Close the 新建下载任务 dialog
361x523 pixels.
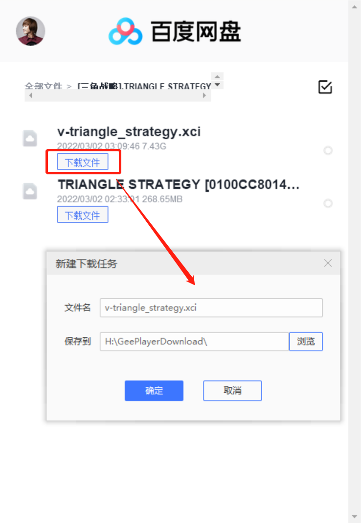(x=328, y=263)
